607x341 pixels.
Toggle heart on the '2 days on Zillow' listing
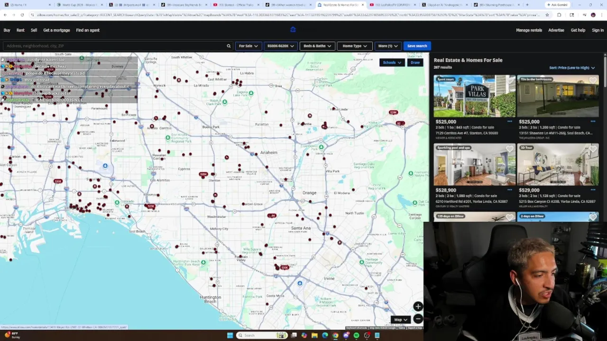[593, 217]
